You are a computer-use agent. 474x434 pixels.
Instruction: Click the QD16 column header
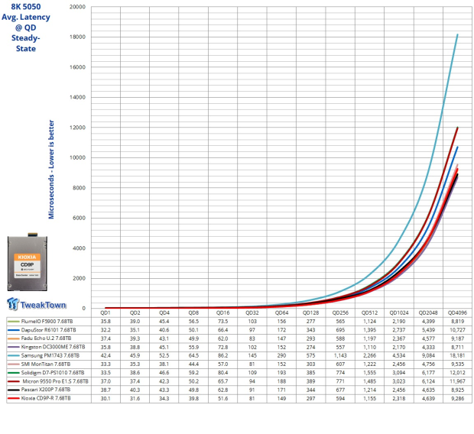pos(222,313)
